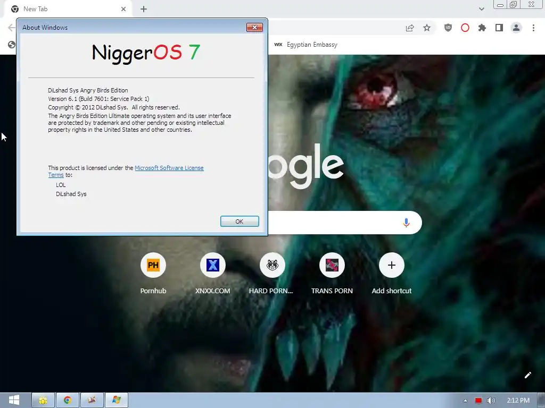Expand the tab search chevron
Image resolution: width=545 pixels, height=408 pixels.
pos(481,9)
